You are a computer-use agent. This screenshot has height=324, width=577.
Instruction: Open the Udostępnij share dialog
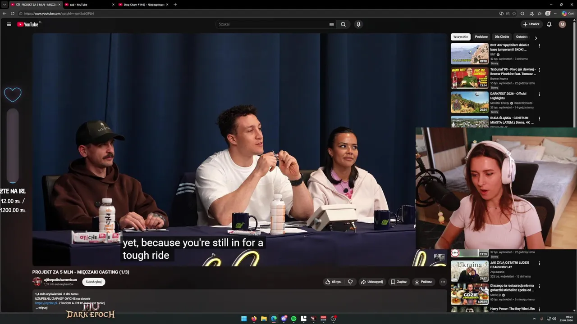point(372,282)
